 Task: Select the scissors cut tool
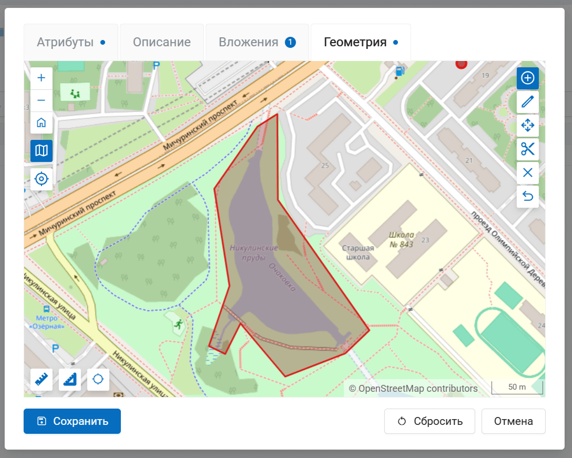tap(527, 149)
